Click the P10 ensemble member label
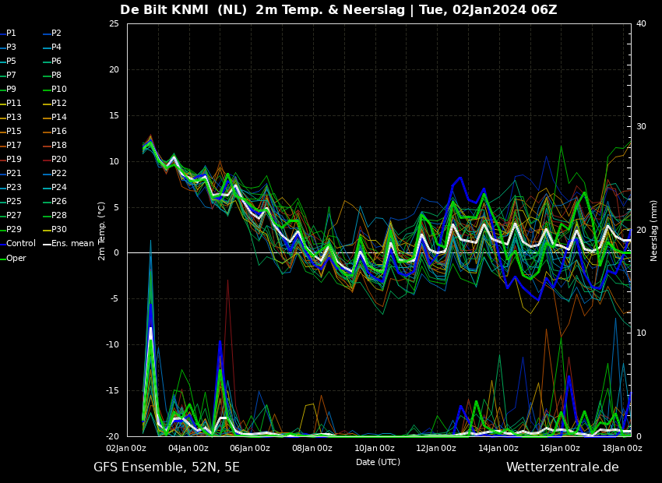This screenshot has height=483, width=662. pyautogui.click(x=58, y=90)
